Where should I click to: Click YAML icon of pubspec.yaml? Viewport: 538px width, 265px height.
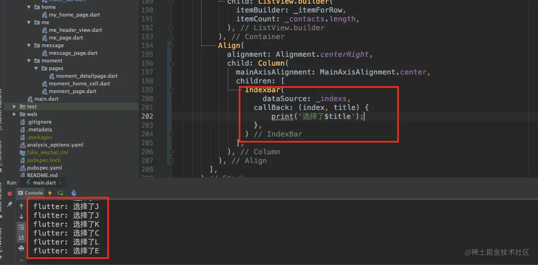[x=23, y=168]
